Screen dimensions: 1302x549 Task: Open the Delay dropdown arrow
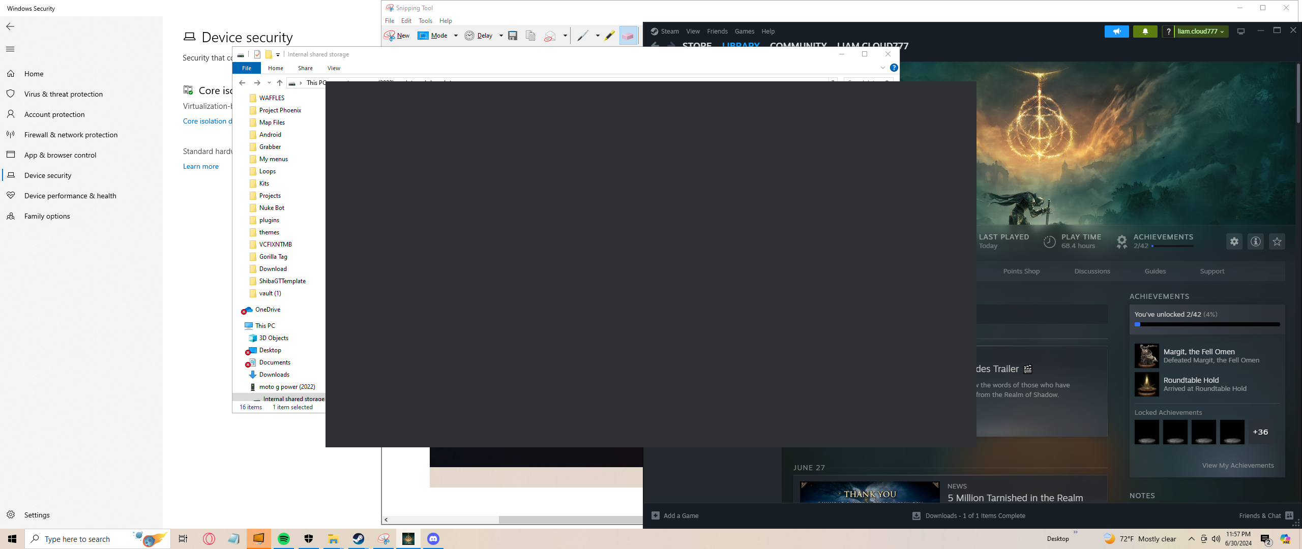point(501,36)
